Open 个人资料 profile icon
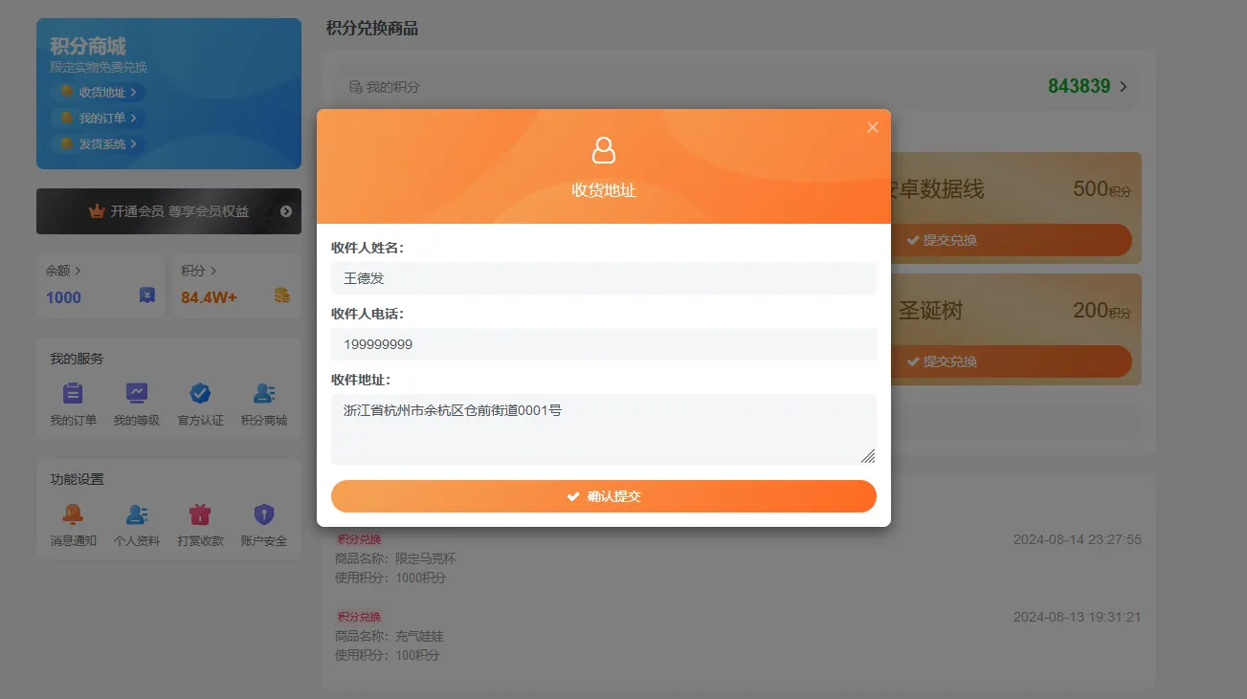This screenshot has height=699, width=1247. coord(137,514)
